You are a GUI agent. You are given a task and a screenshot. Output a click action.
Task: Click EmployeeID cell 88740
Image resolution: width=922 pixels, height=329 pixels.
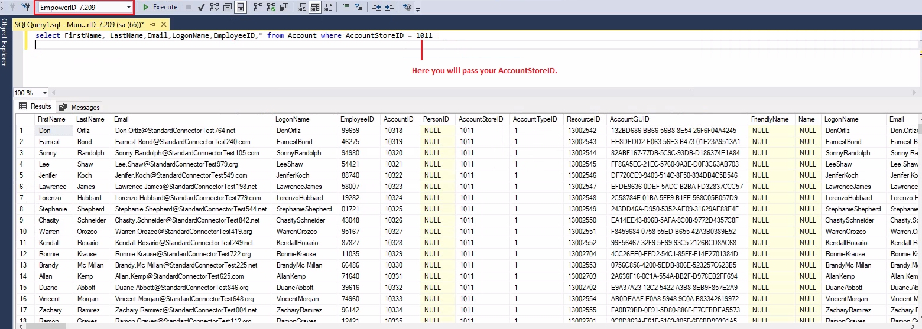click(358, 175)
